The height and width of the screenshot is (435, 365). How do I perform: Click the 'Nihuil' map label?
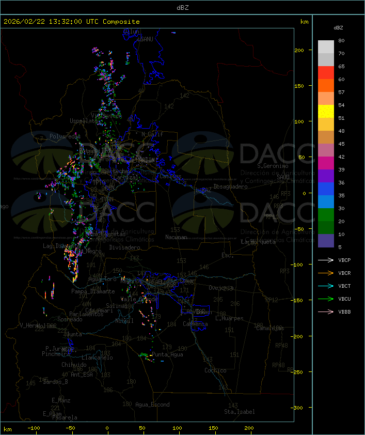point(124,321)
